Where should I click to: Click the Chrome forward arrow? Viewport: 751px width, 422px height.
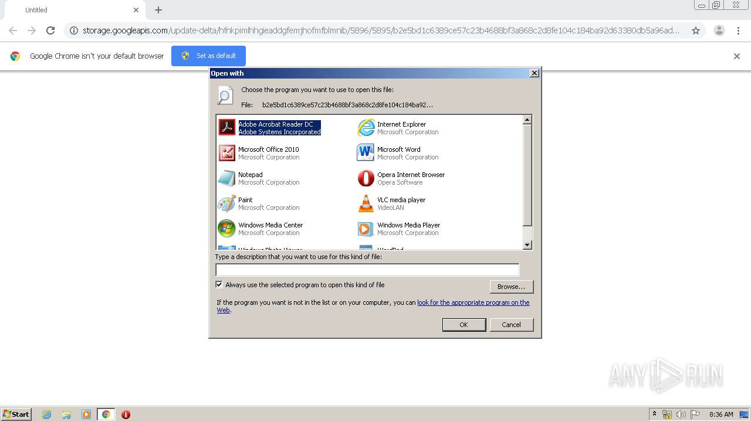pos(32,30)
